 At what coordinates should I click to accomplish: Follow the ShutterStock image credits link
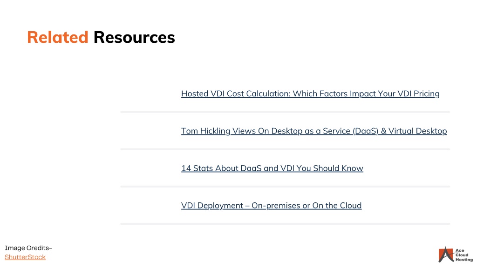[25, 257]
